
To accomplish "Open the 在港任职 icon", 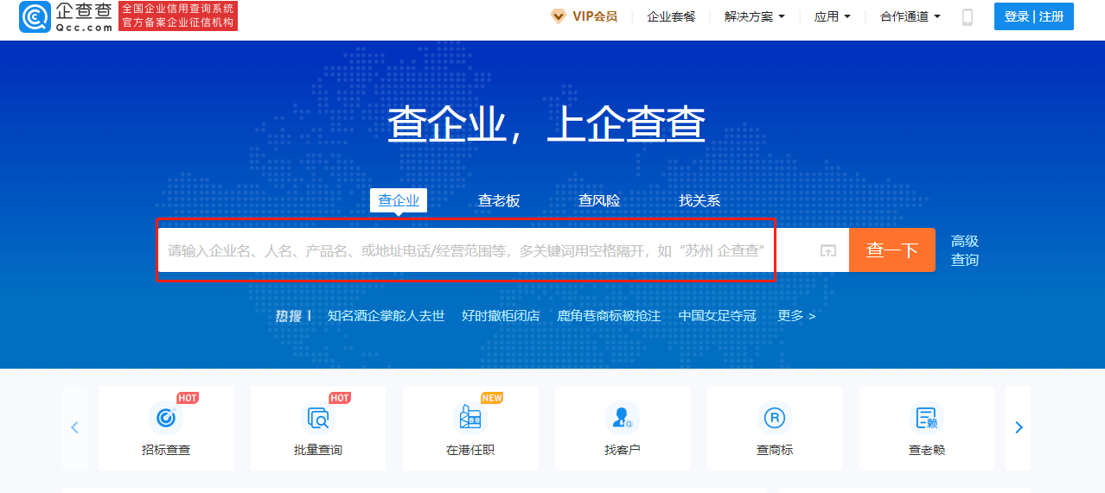I will (x=469, y=417).
